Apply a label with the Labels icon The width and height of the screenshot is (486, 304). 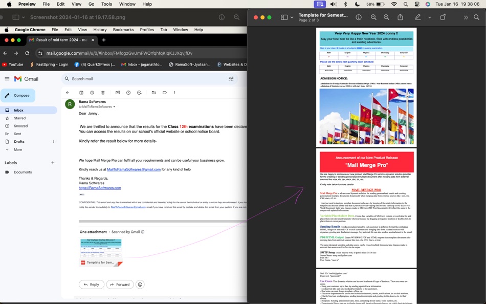coord(165,93)
